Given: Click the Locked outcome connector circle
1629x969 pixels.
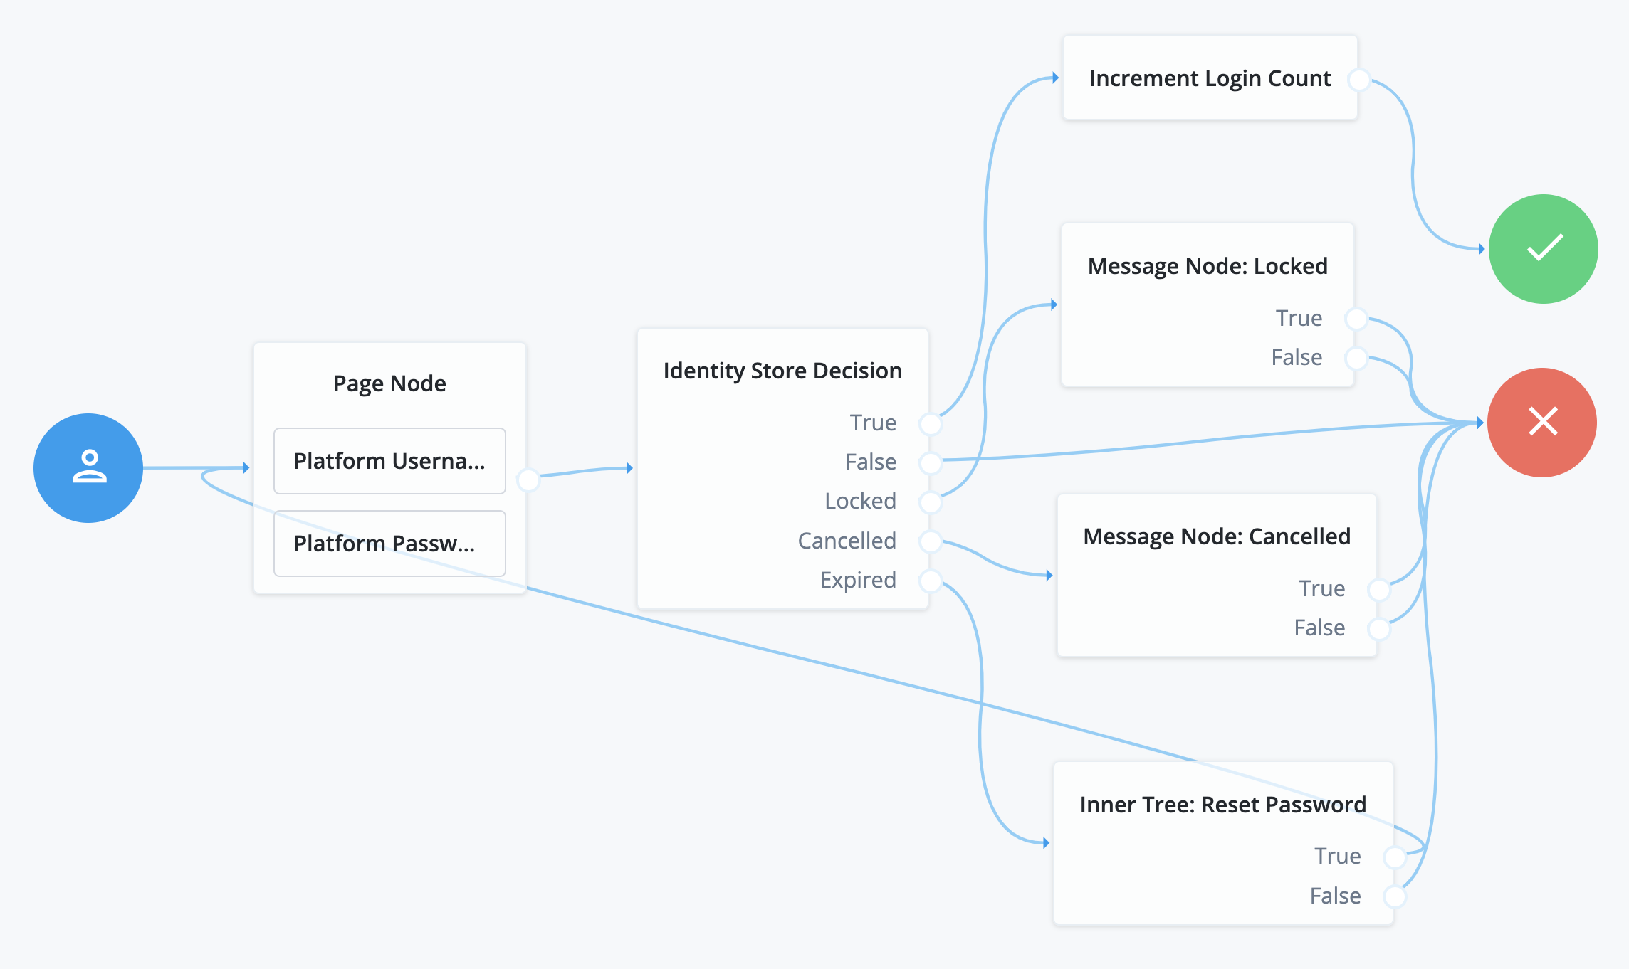Looking at the screenshot, I should click(x=930, y=502).
